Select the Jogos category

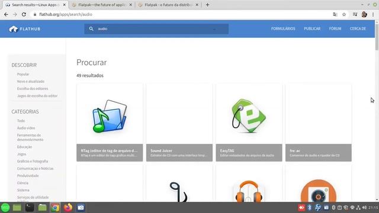click(21, 154)
